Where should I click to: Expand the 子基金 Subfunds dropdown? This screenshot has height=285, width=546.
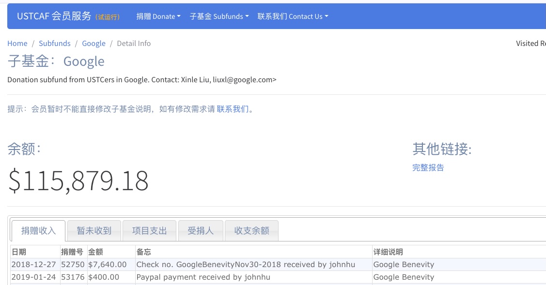tap(218, 16)
